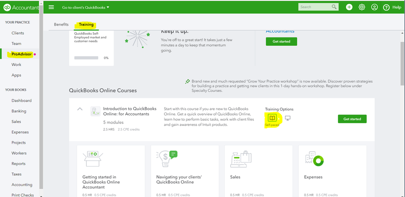Click the Search input field
This screenshot has width=405, height=197.
[314, 7]
